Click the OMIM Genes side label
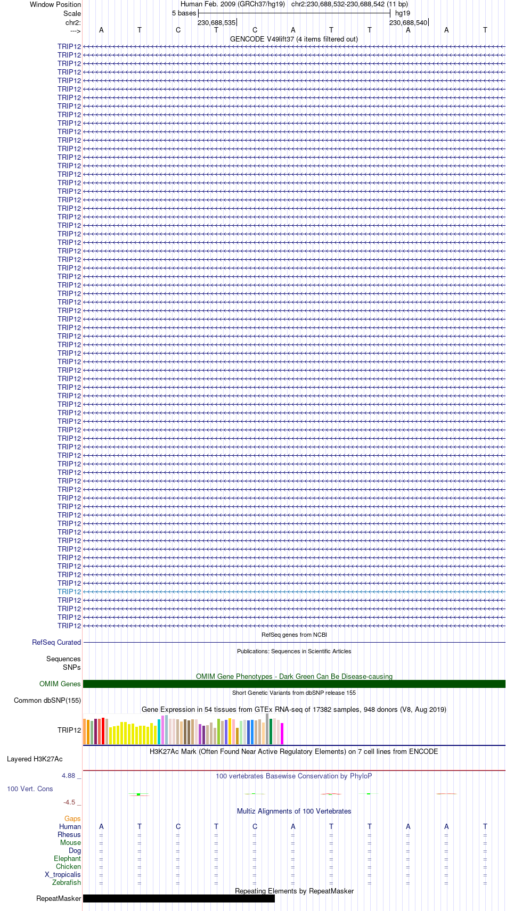Screen dimensions: 506x911 tap(60, 684)
